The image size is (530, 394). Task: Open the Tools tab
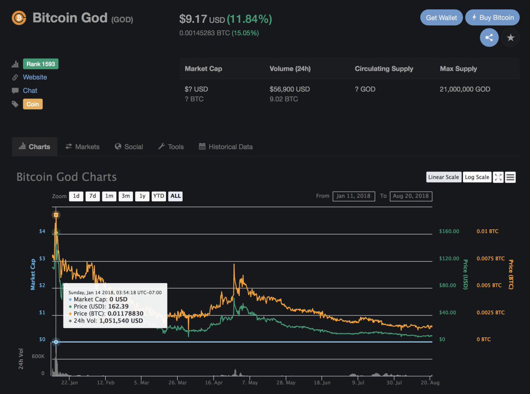click(x=171, y=146)
